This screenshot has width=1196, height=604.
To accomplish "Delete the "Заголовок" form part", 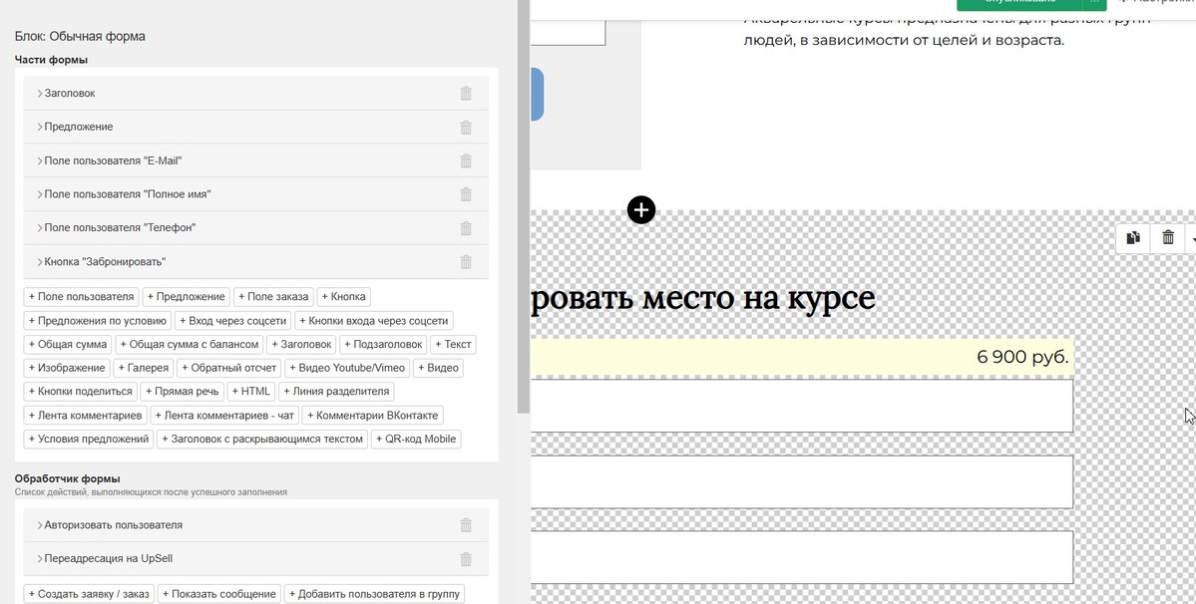I will [x=466, y=94].
